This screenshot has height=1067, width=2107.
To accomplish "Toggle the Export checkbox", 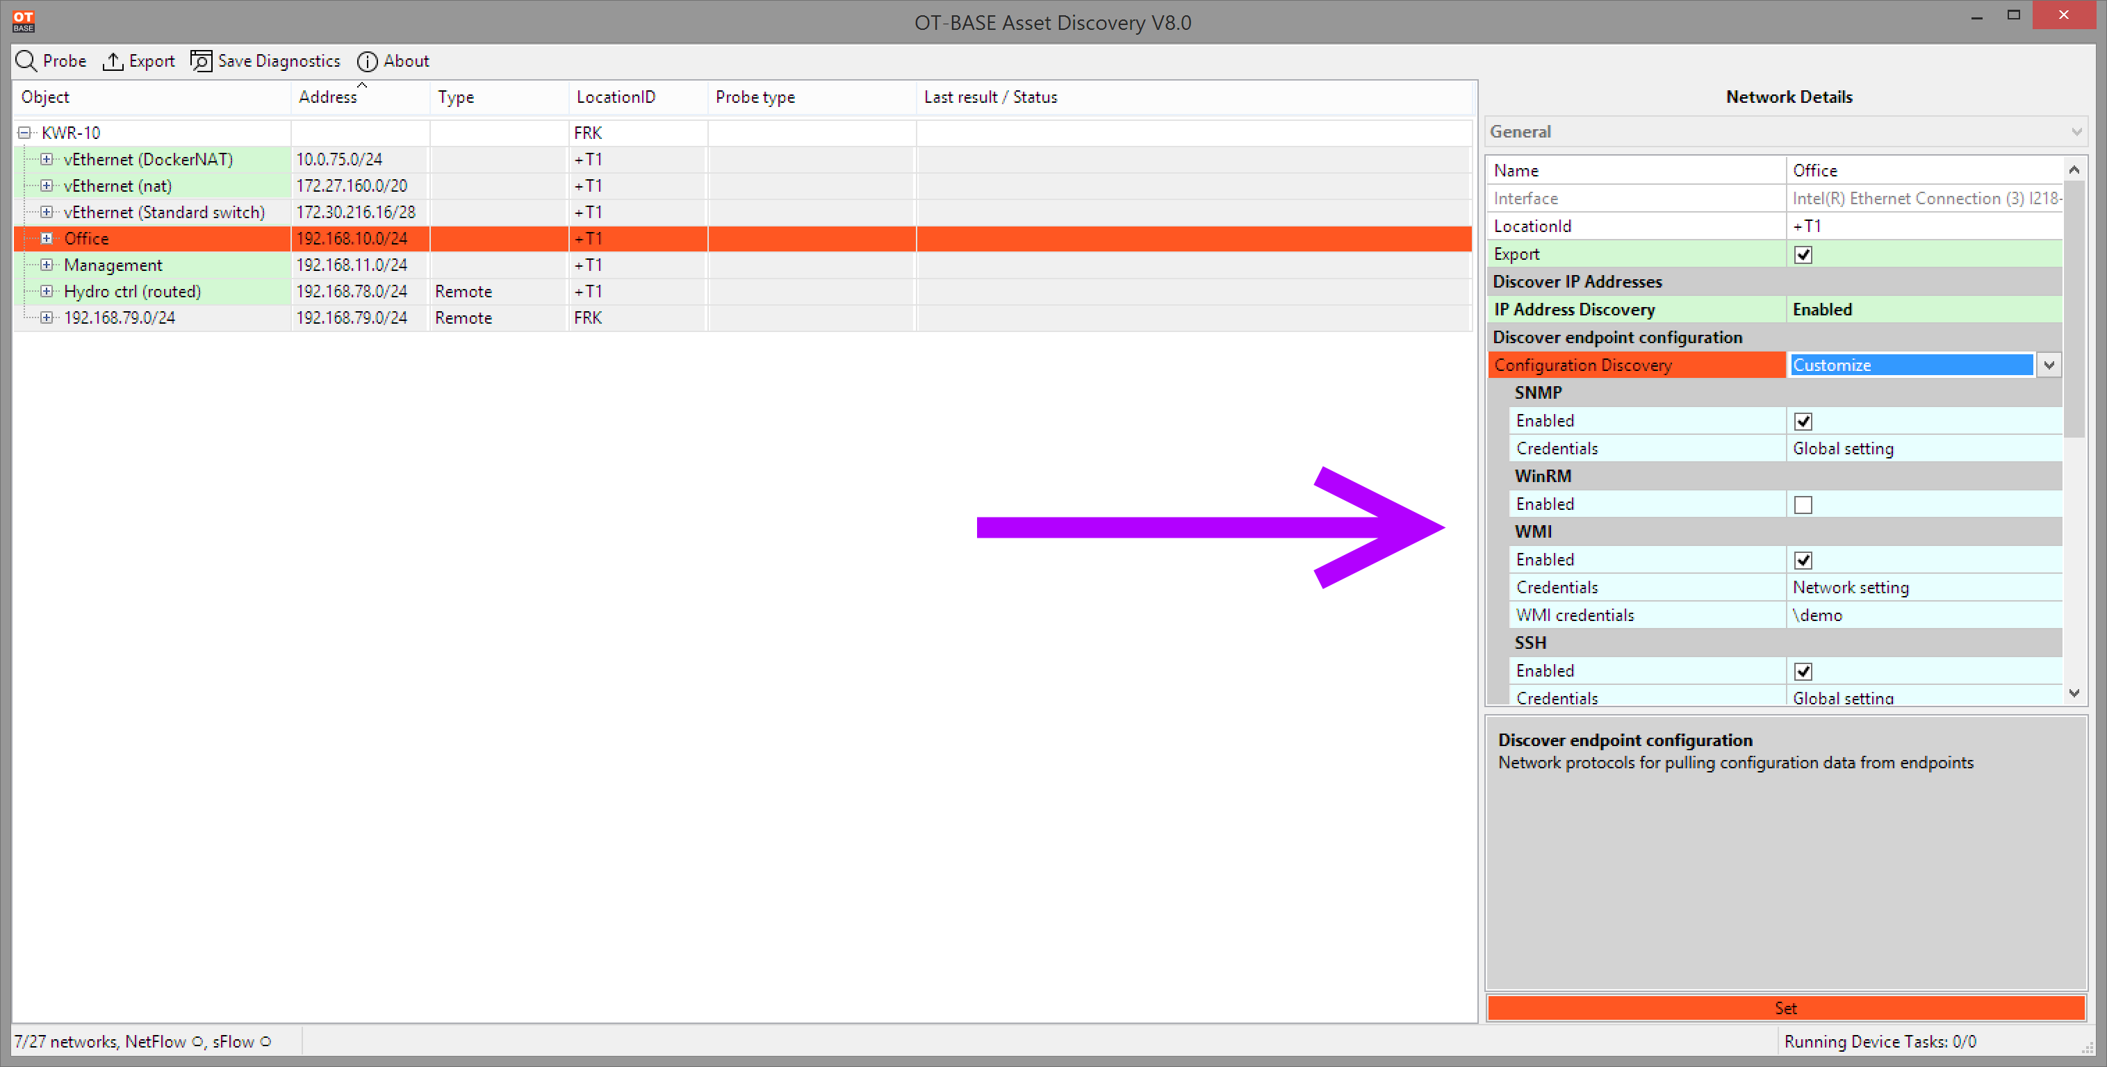I will pyautogui.click(x=1803, y=254).
